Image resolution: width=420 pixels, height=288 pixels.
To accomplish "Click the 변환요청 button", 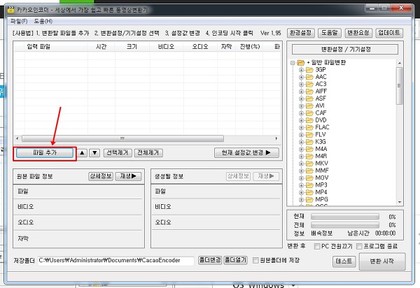I will pyautogui.click(x=358, y=33).
